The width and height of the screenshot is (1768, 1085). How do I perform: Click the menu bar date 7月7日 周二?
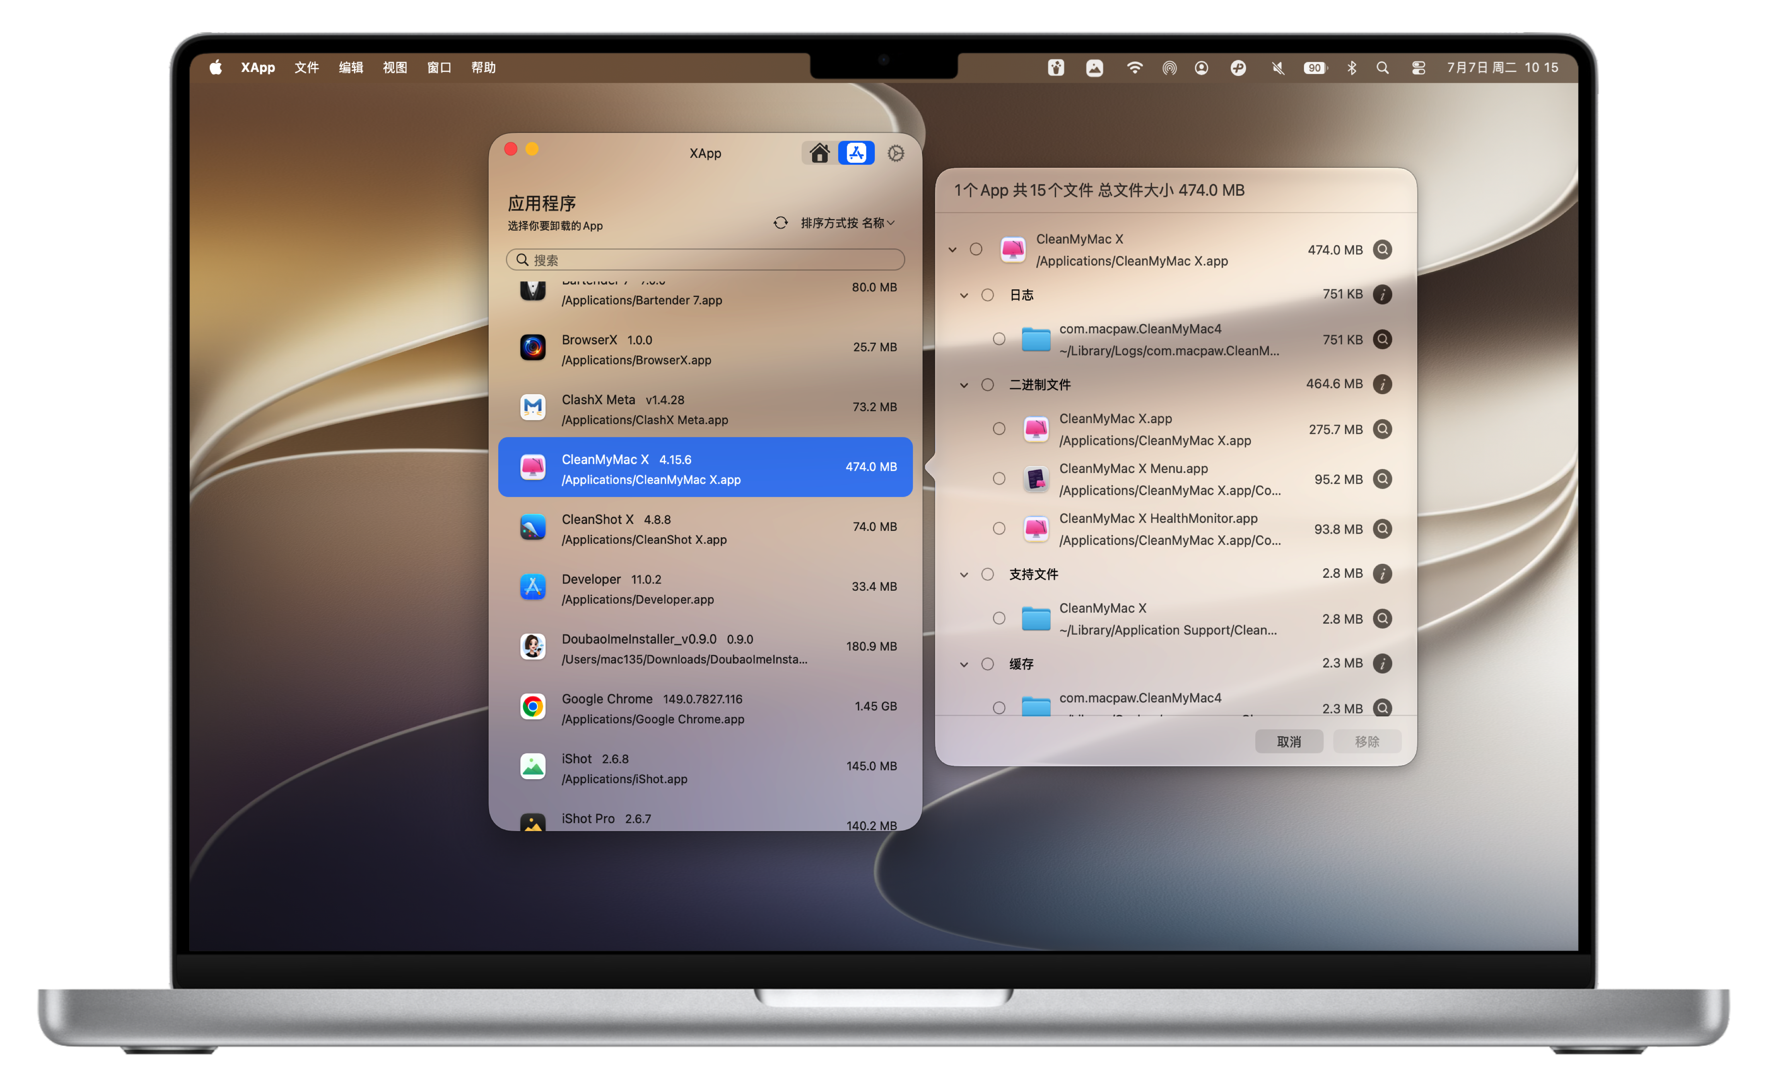pos(1481,68)
